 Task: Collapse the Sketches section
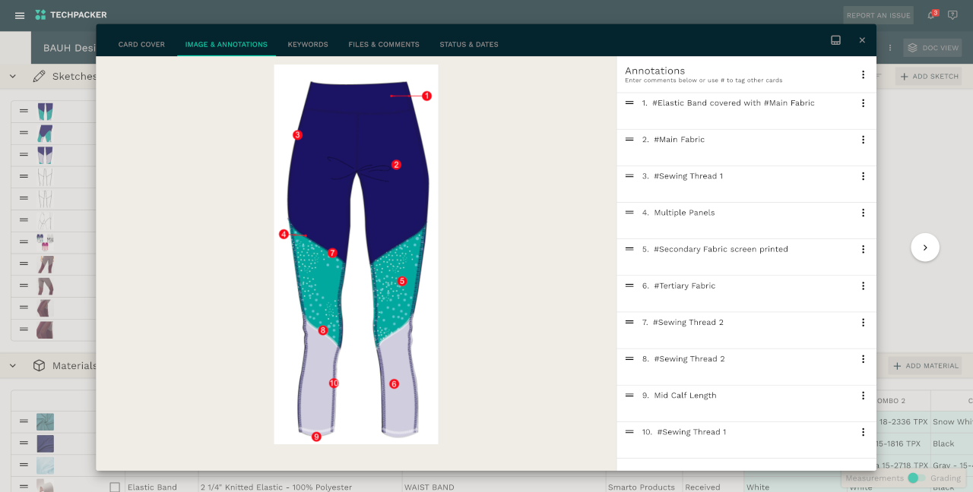point(13,76)
